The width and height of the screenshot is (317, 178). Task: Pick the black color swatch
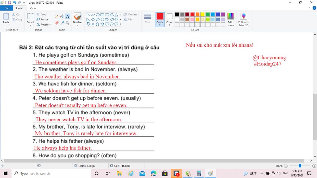click(177, 14)
